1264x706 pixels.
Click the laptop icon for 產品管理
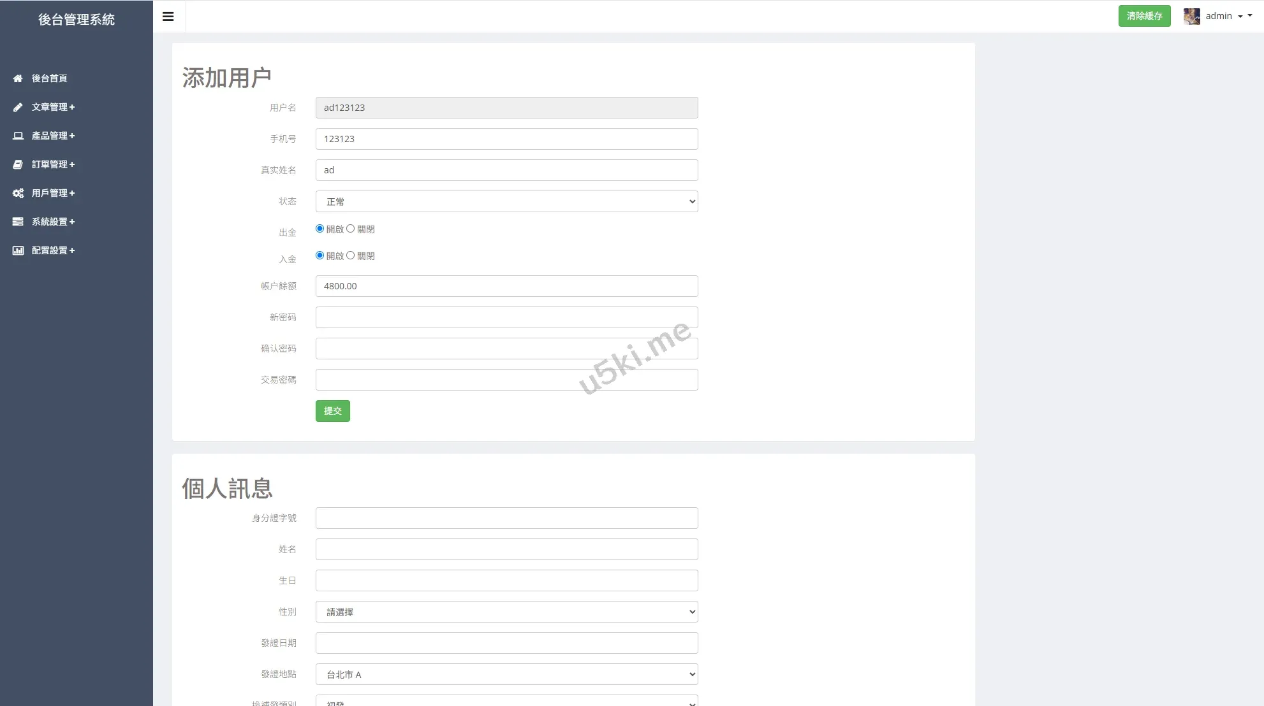18,136
